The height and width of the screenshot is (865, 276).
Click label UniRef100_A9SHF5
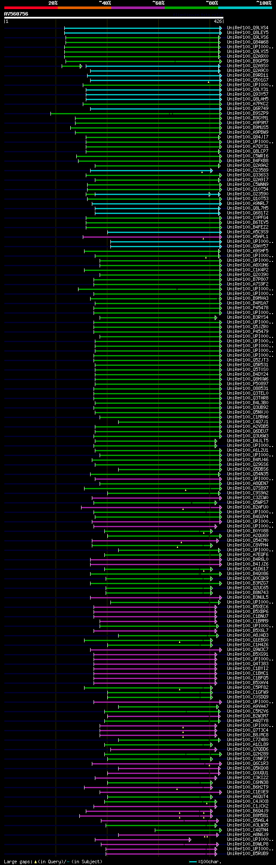tap(248, 251)
